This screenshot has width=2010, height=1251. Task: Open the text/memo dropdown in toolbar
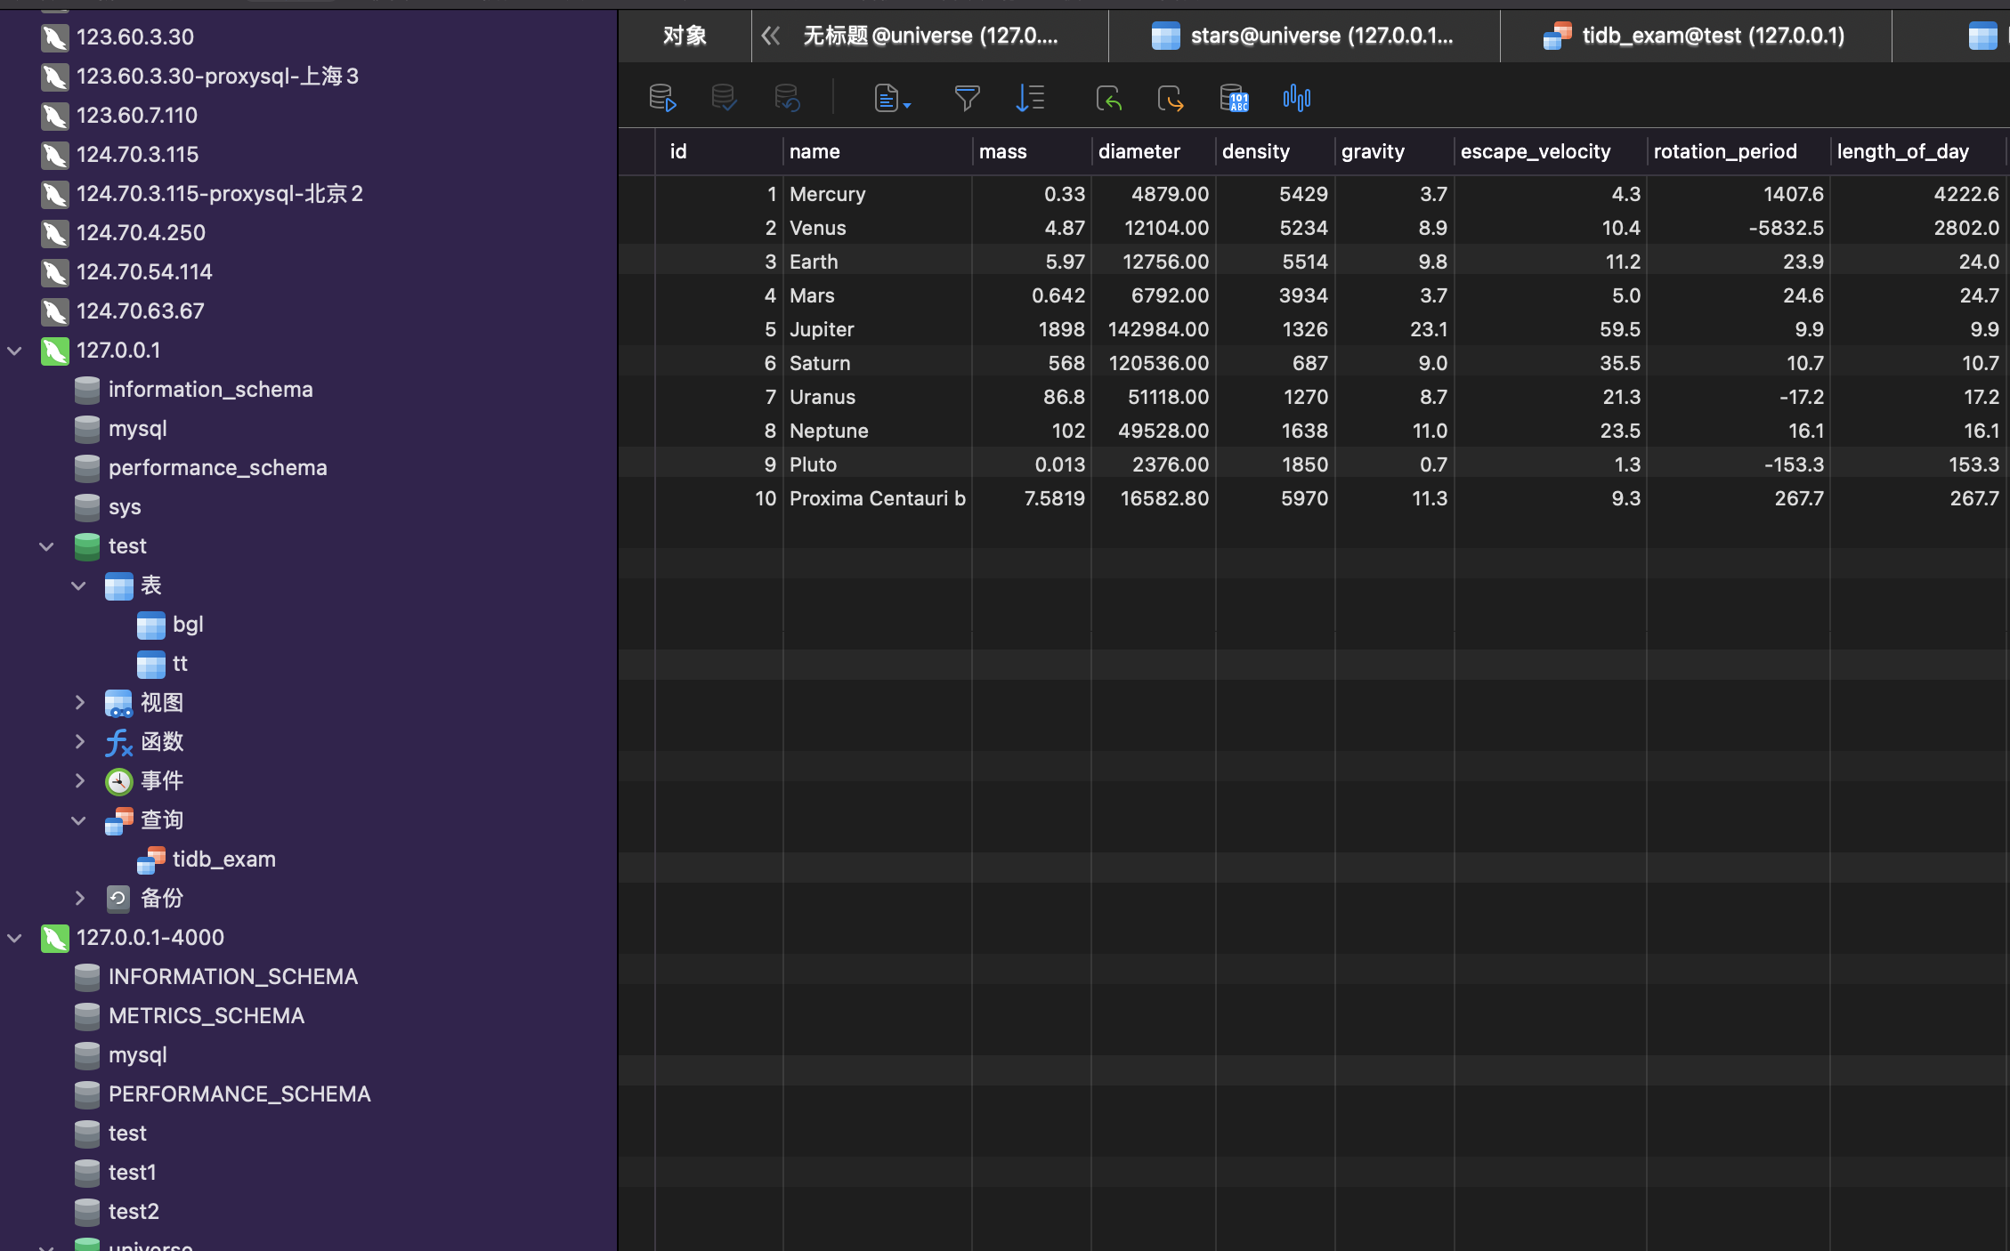click(892, 98)
